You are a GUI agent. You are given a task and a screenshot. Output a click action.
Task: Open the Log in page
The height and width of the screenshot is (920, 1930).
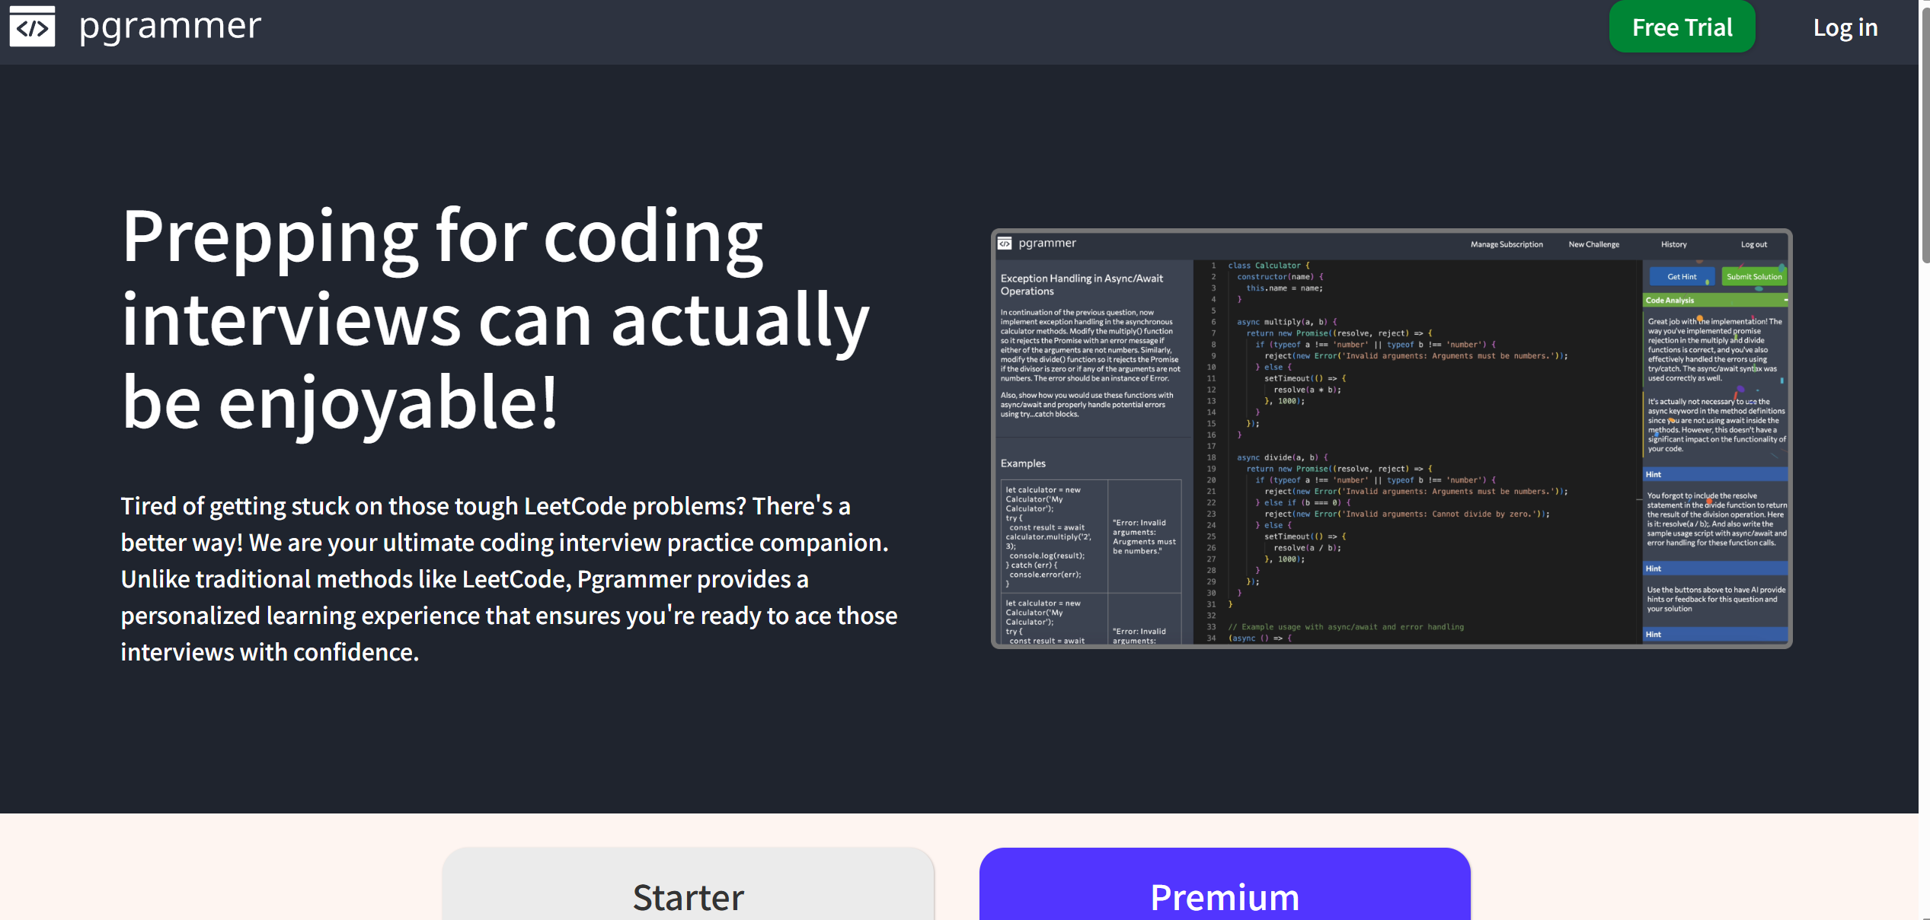pyautogui.click(x=1845, y=27)
